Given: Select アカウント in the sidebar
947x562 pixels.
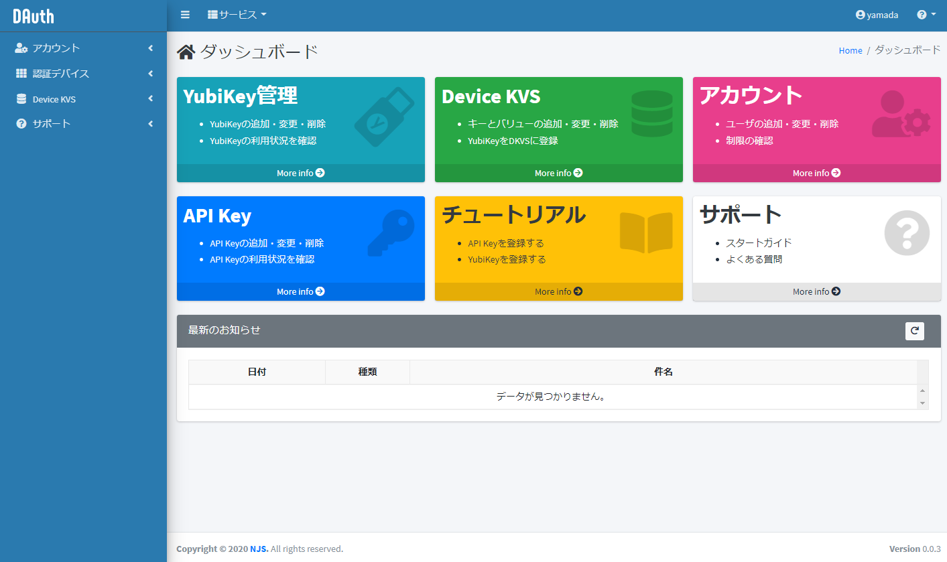Looking at the screenshot, I should (83, 48).
